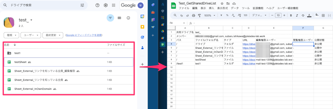Select Sheet_External_InOwnDomain file in Drive

[69, 89]
